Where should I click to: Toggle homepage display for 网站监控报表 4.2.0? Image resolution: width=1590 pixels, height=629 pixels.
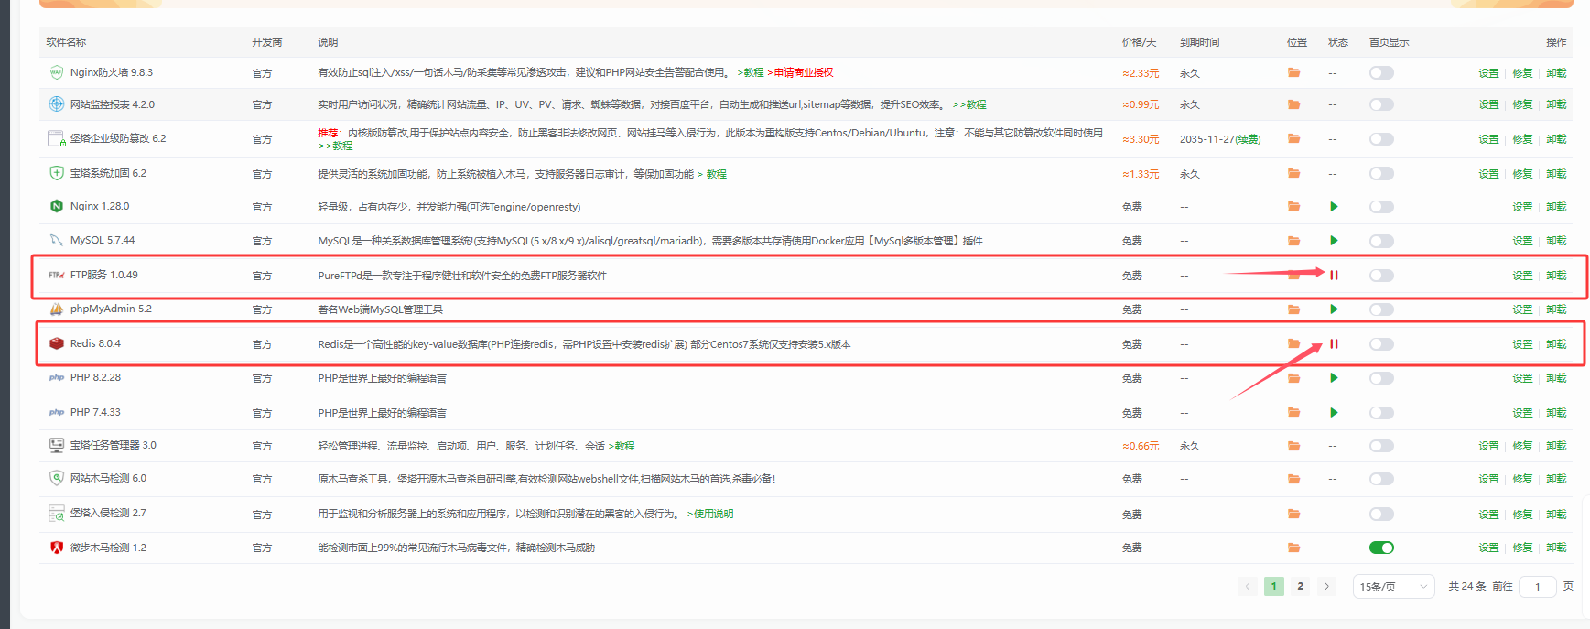click(1381, 104)
